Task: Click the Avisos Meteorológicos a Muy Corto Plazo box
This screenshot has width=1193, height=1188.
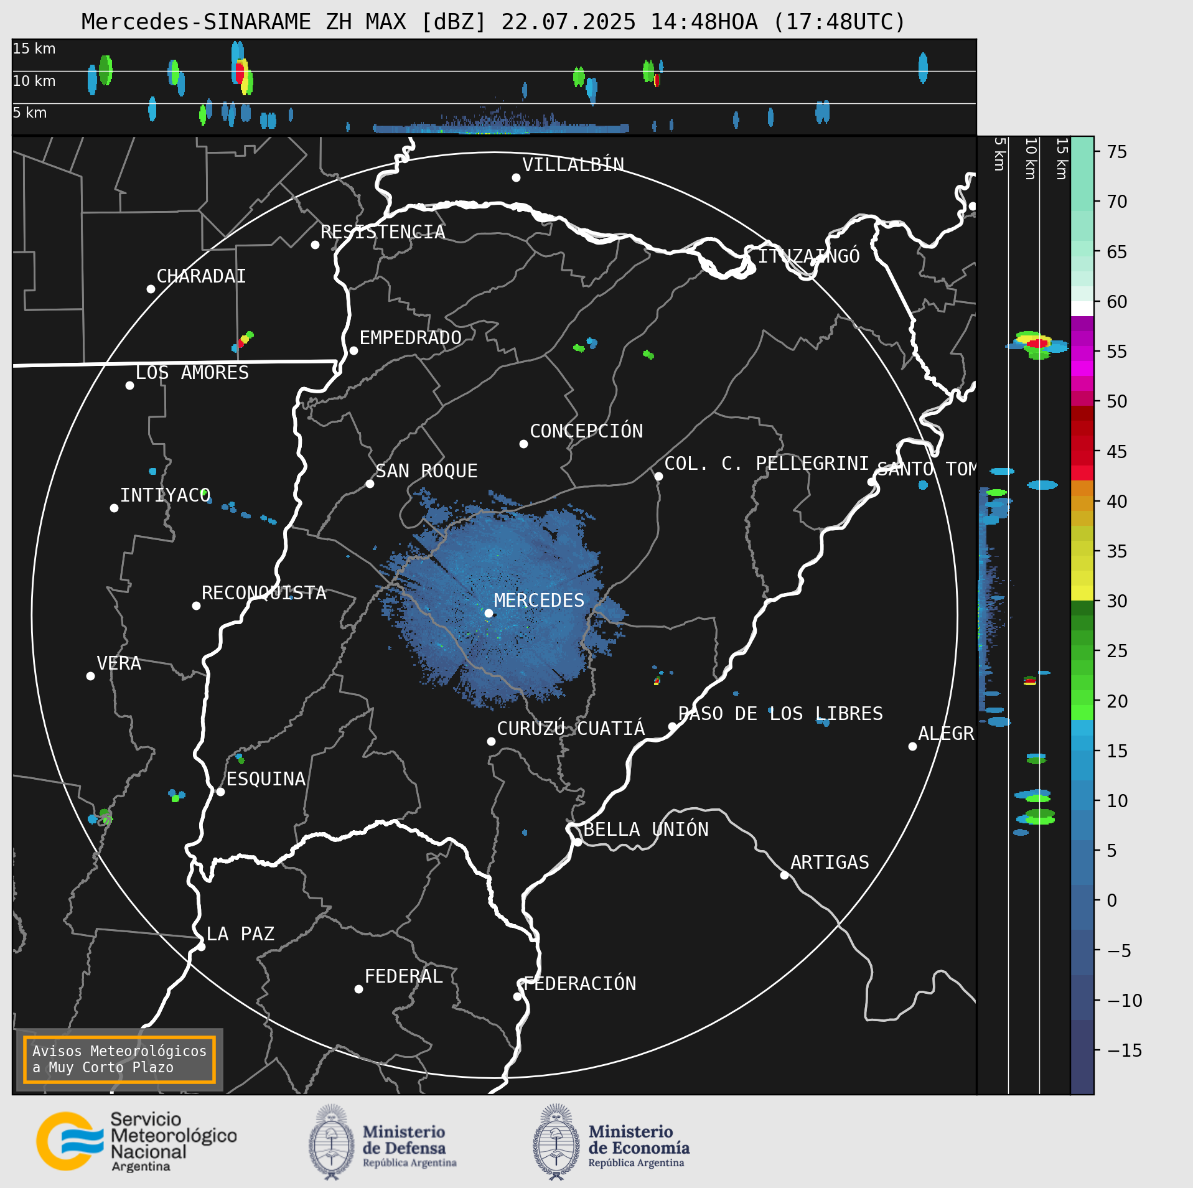Action: click(119, 1059)
